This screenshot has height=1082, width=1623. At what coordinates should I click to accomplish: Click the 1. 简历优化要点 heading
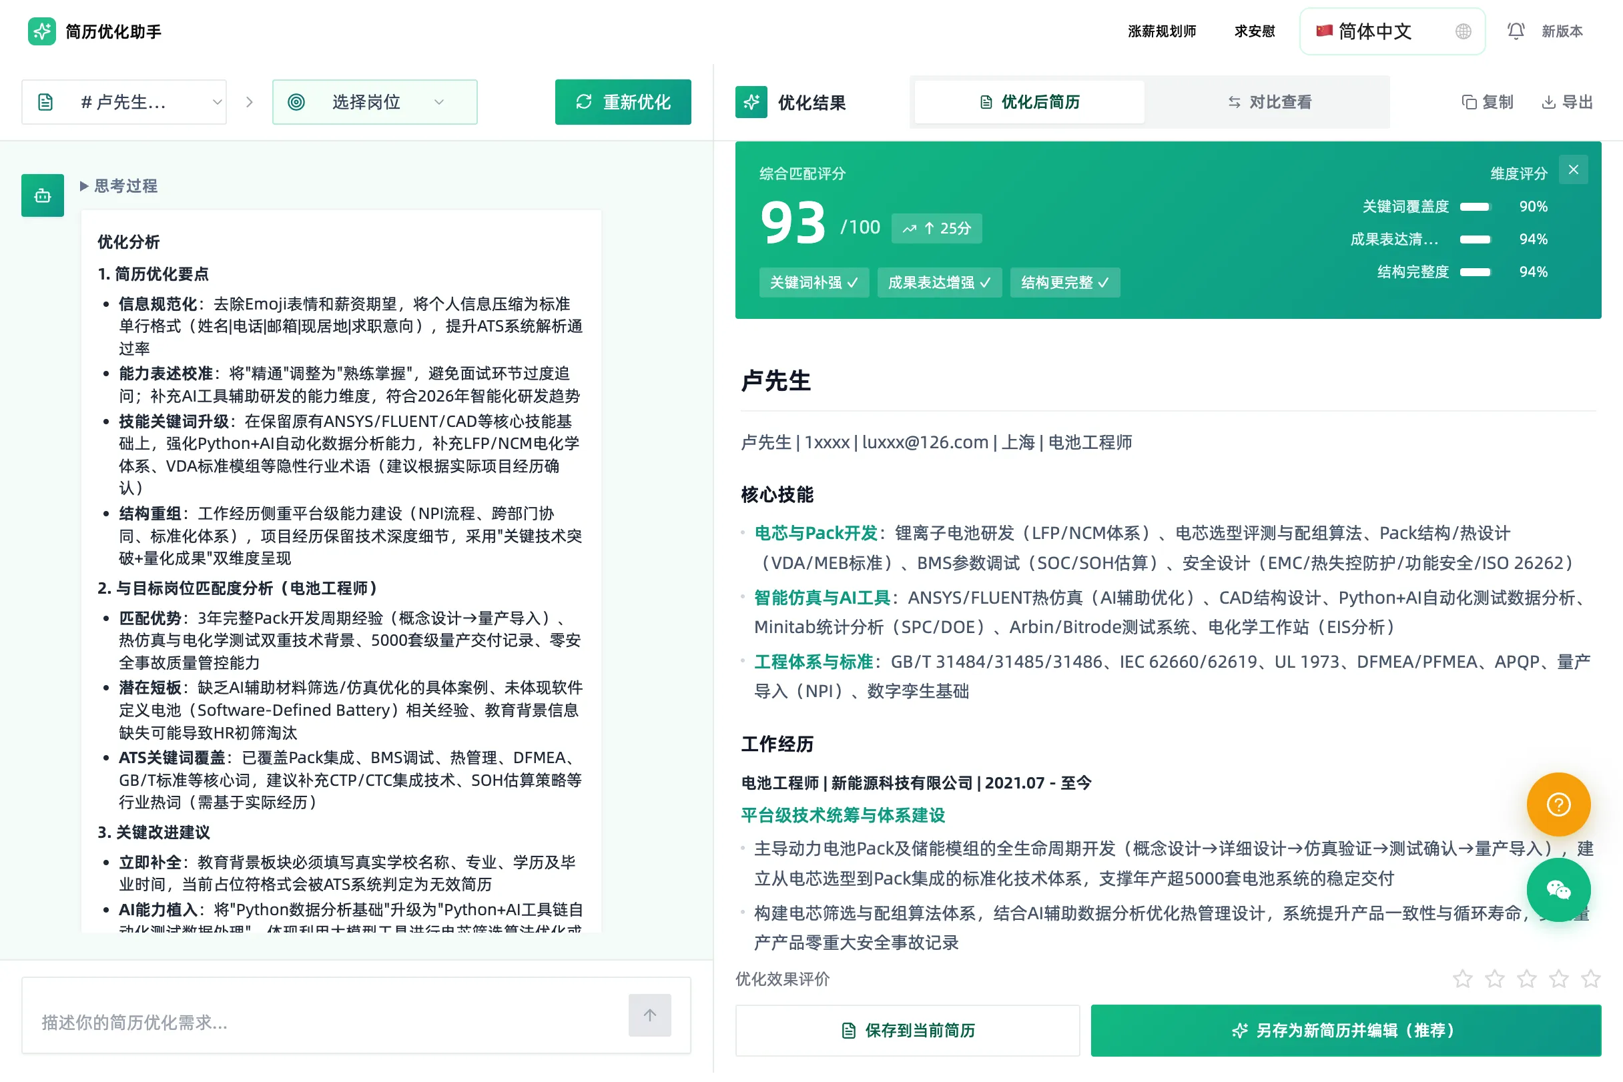click(x=153, y=274)
